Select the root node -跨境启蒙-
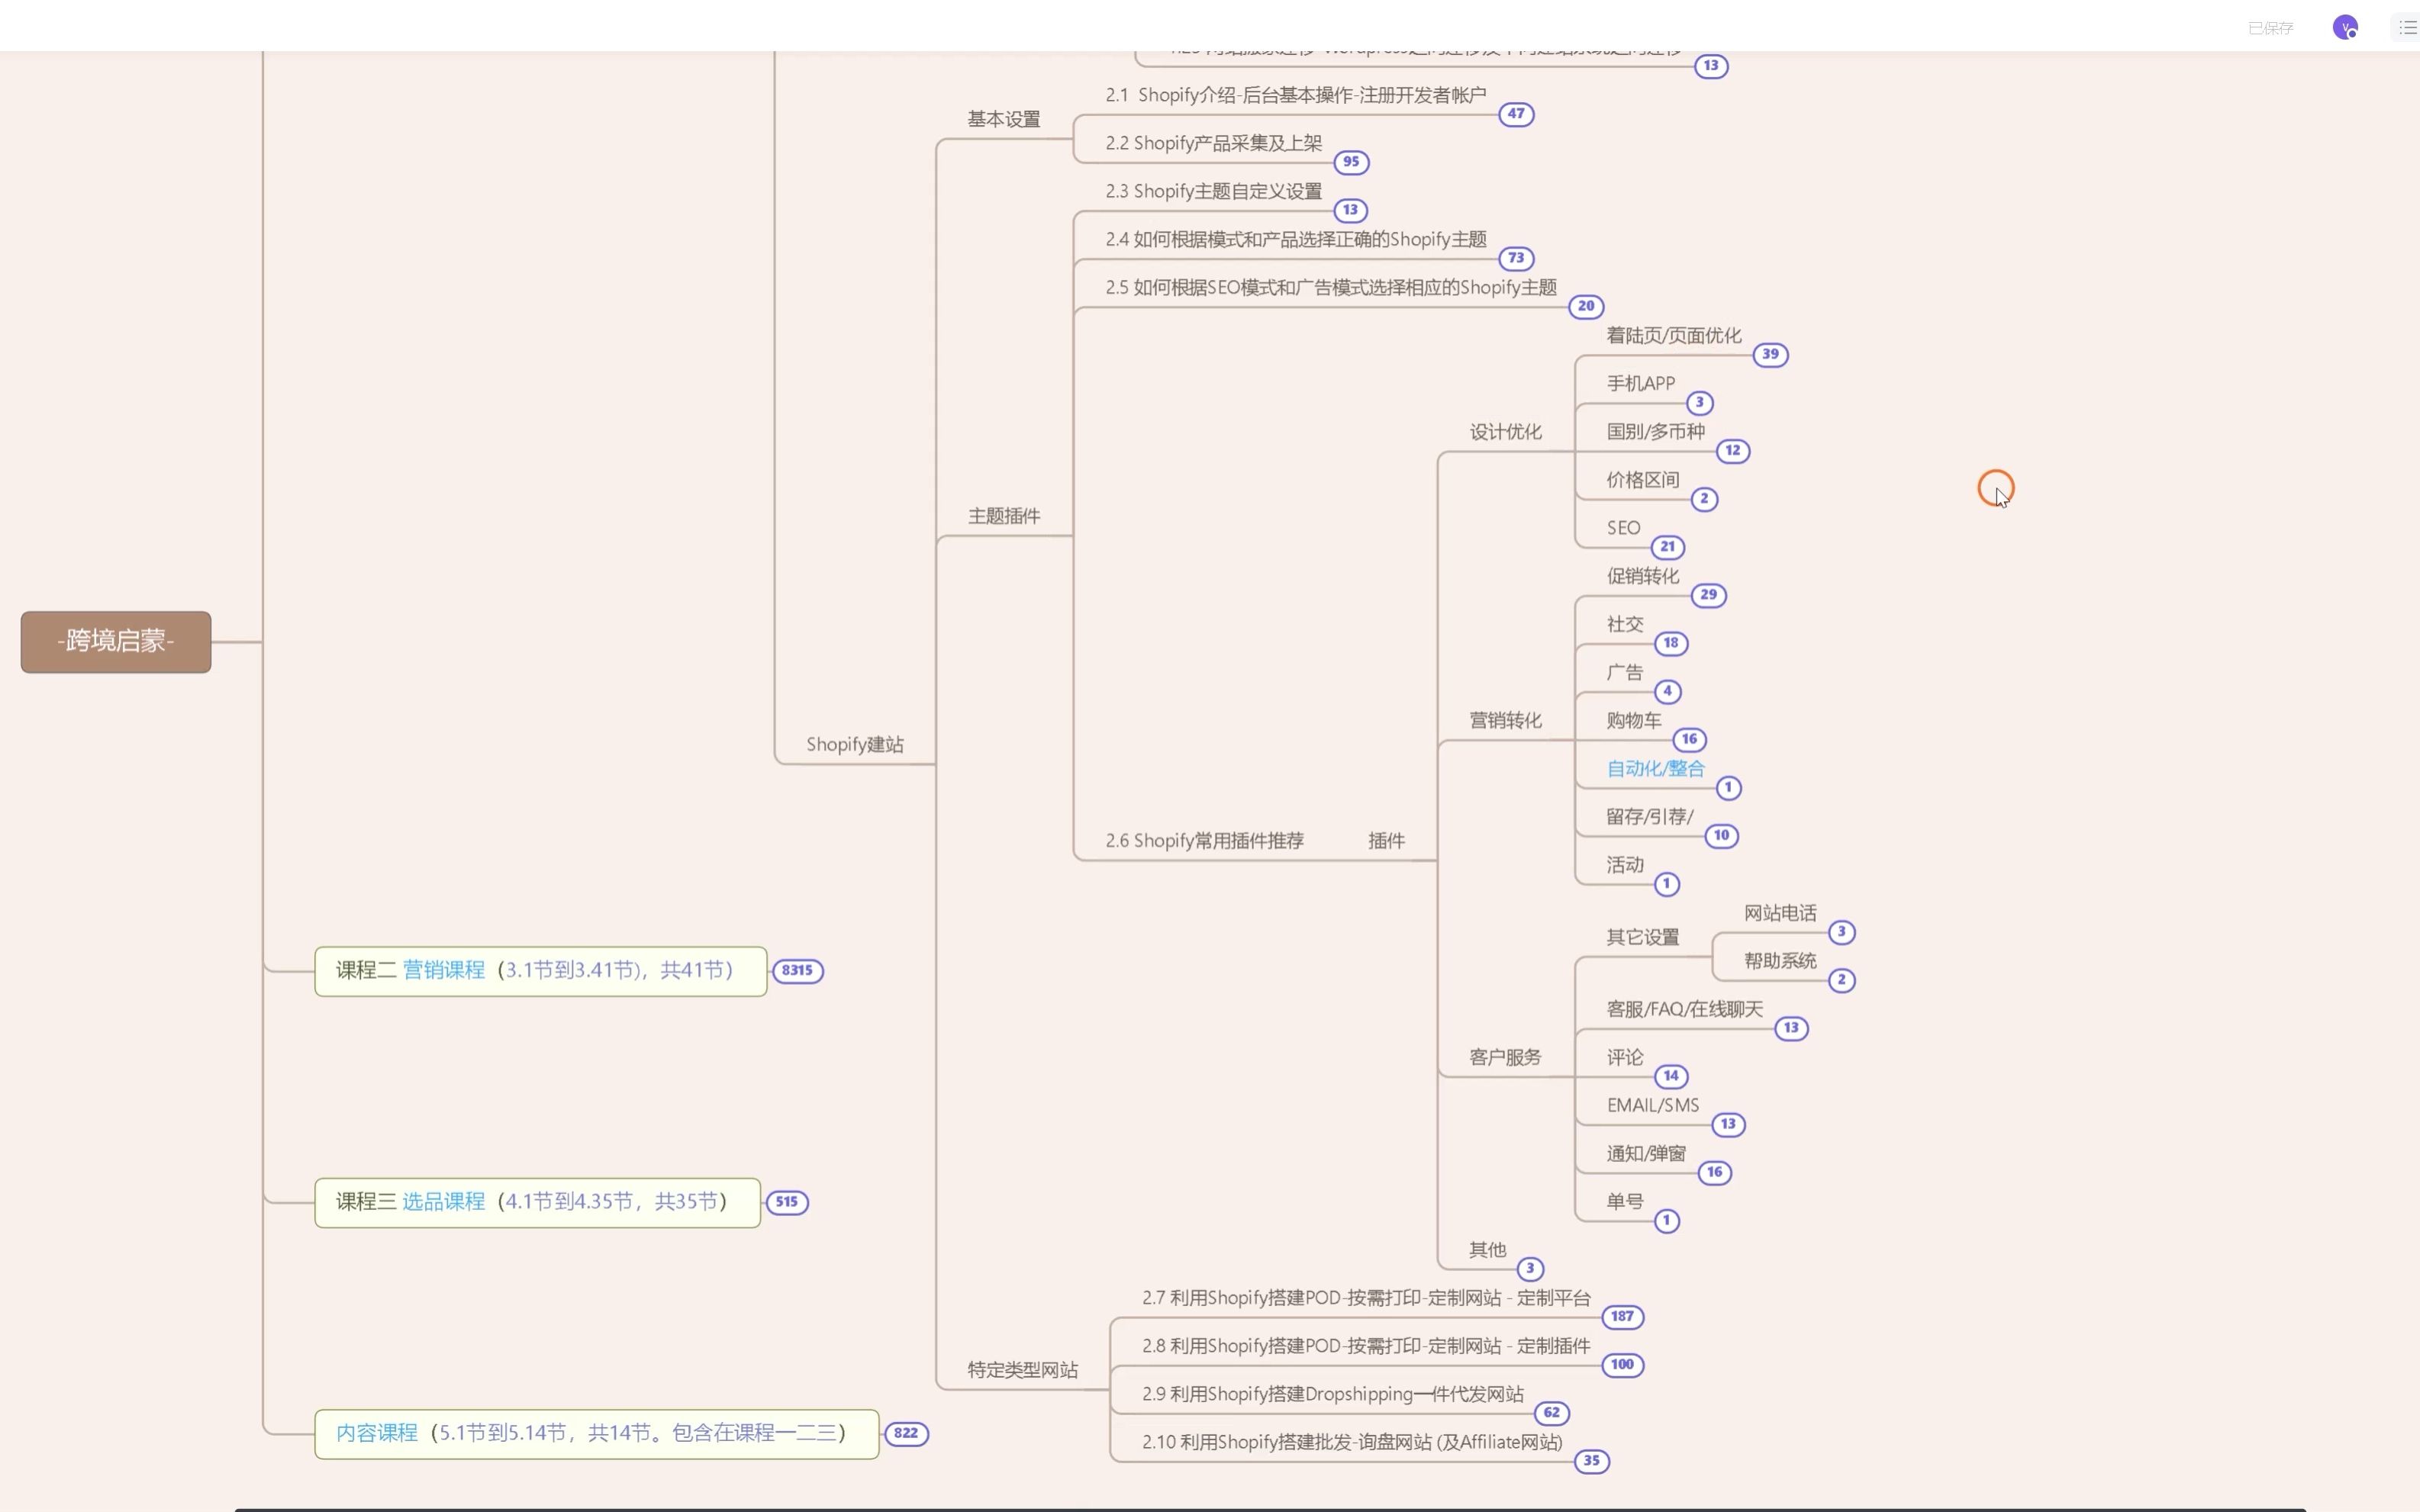 (116, 641)
